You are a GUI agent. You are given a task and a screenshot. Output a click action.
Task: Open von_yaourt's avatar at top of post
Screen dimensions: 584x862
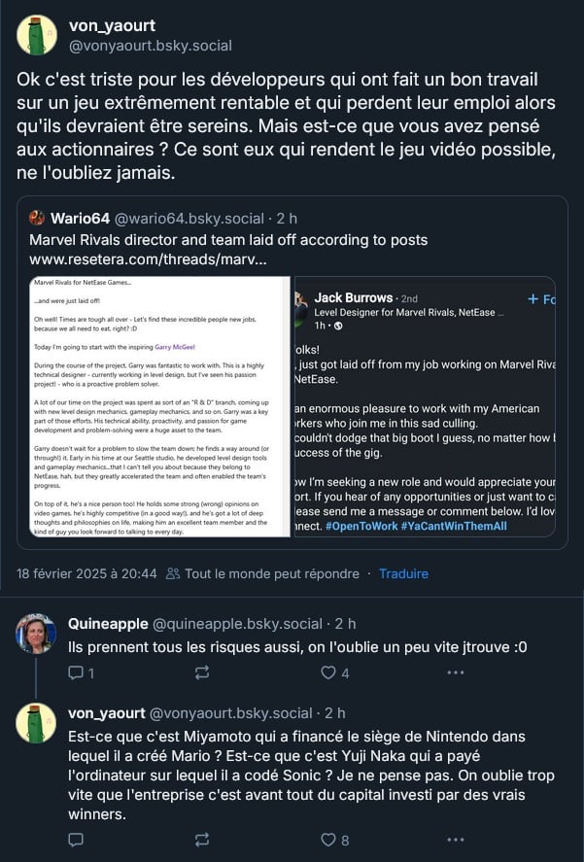tap(37, 35)
